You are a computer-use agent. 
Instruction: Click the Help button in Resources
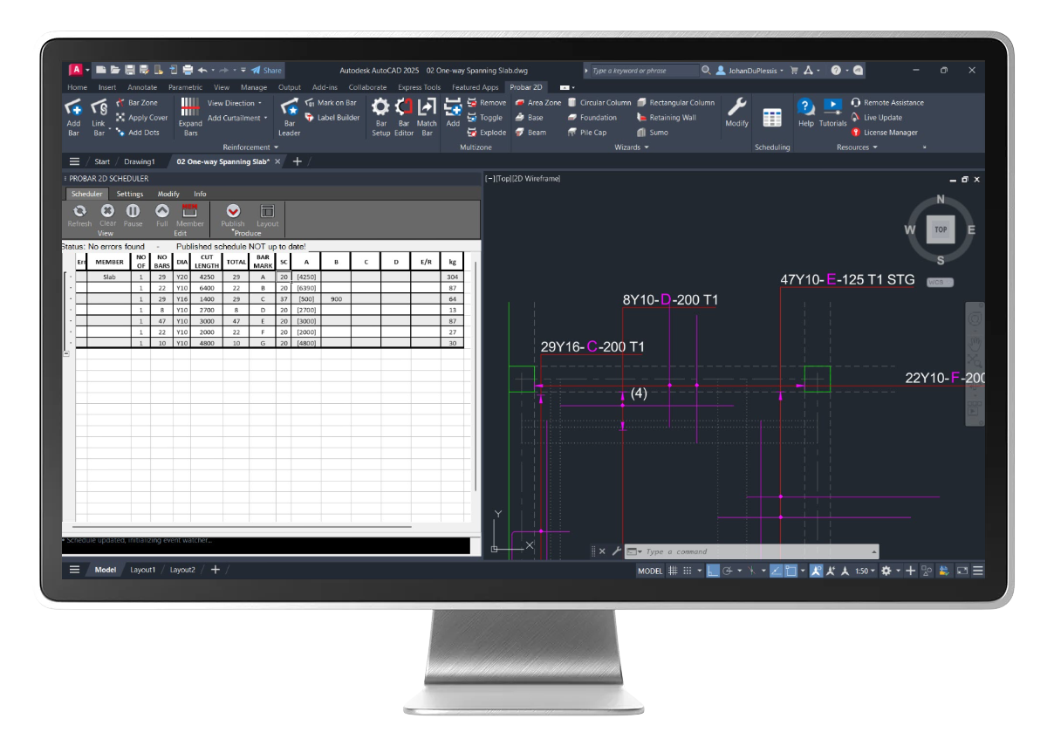(x=806, y=113)
